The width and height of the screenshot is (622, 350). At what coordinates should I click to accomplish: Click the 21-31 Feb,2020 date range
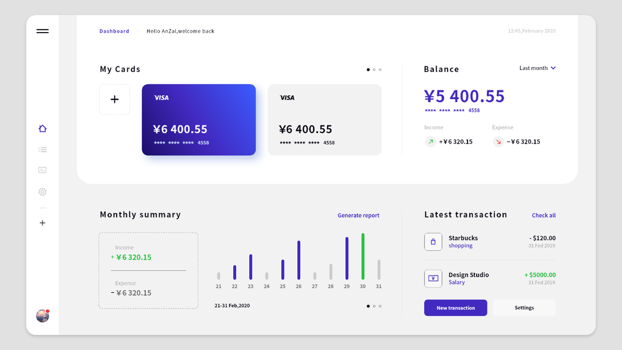(x=232, y=306)
